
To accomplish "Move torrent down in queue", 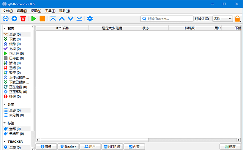I will coord(71,19).
